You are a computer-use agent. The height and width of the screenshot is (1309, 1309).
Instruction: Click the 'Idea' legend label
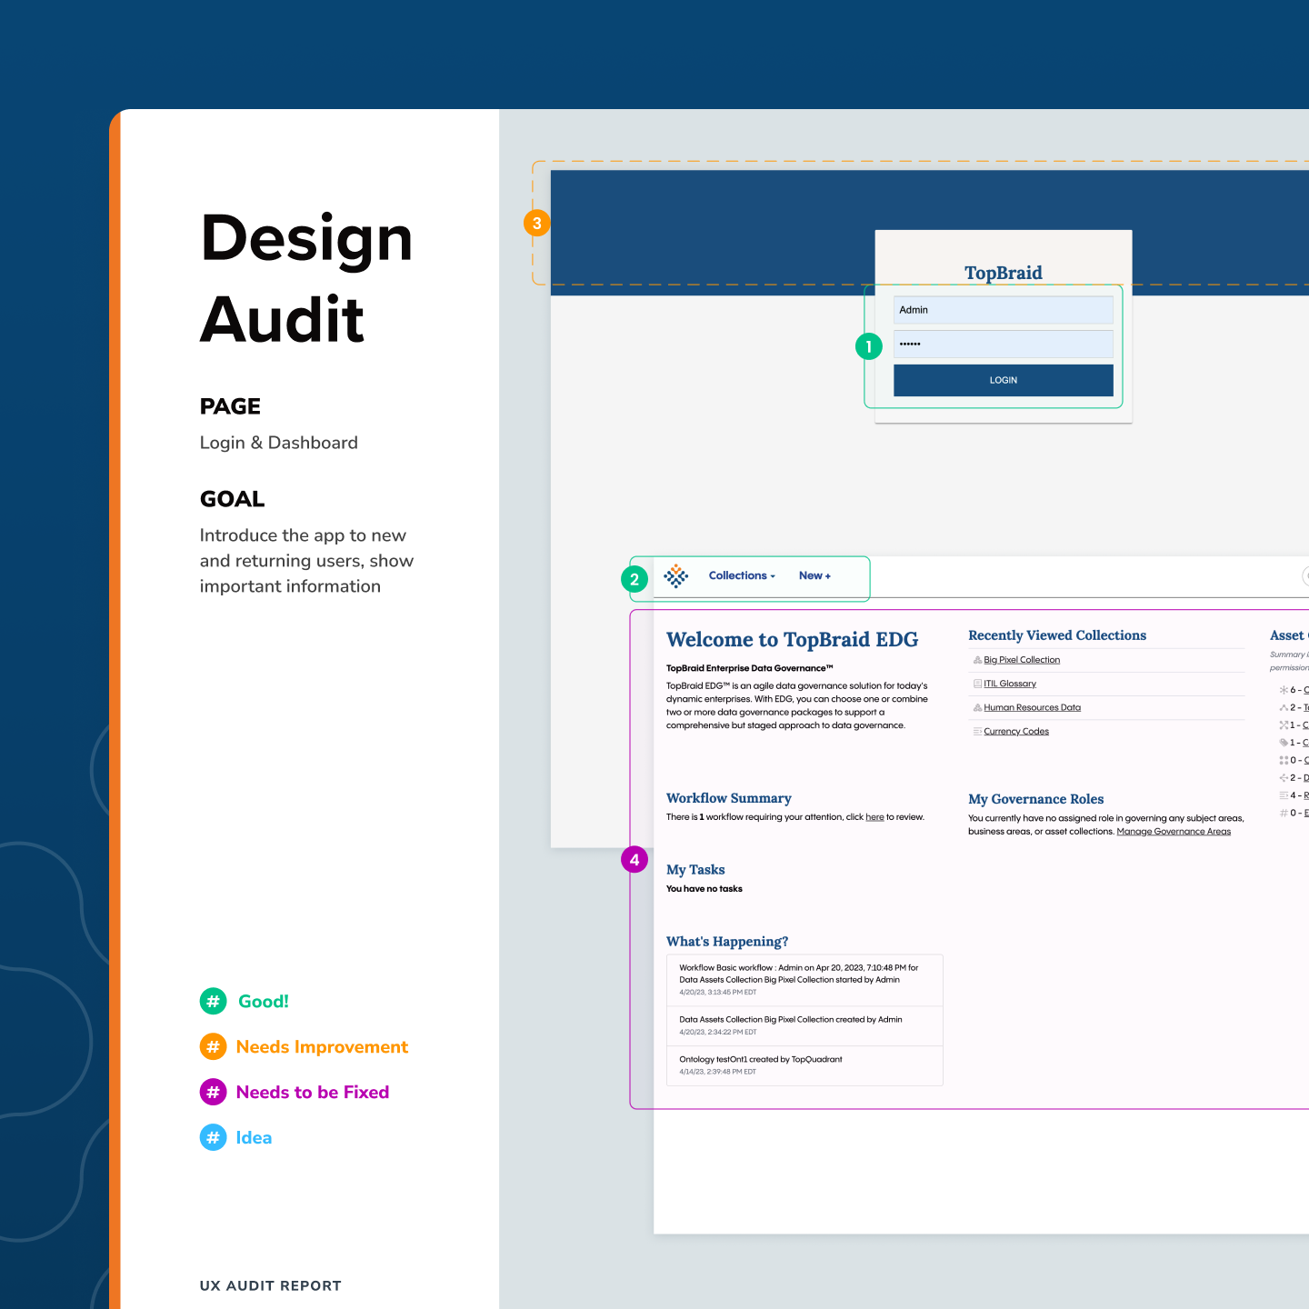pyautogui.click(x=254, y=1137)
